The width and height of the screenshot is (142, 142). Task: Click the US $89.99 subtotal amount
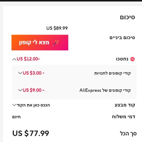[x=57, y=28]
